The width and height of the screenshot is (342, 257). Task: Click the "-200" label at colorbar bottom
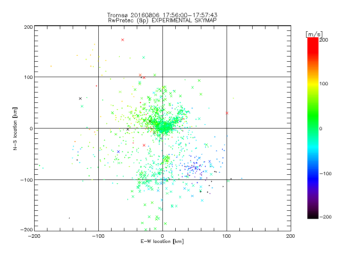tap(325, 217)
